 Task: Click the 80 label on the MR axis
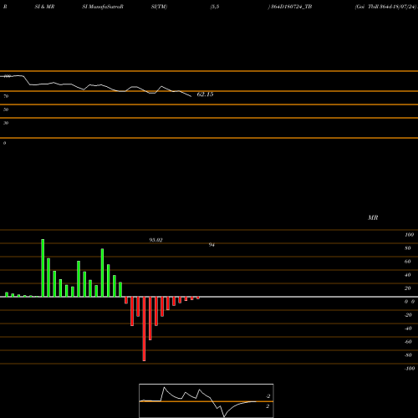(x=408, y=248)
